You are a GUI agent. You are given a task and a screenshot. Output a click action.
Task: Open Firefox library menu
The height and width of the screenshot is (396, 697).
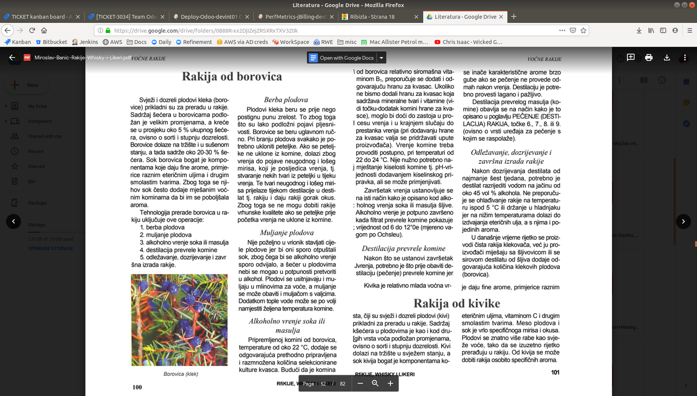tap(651, 31)
